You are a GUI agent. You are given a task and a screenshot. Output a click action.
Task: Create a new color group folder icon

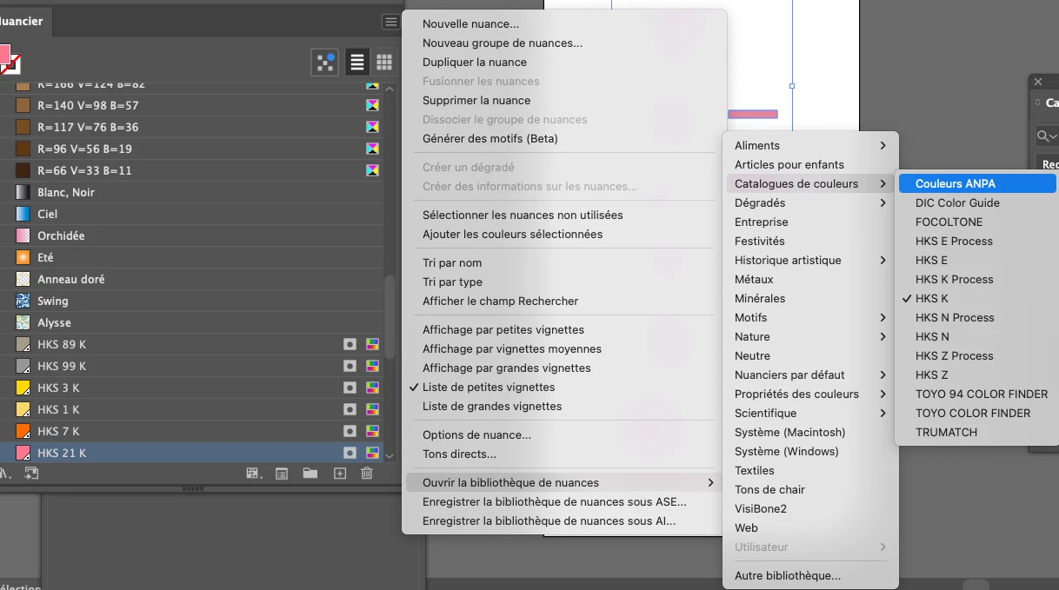pyautogui.click(x=310, y=473)
